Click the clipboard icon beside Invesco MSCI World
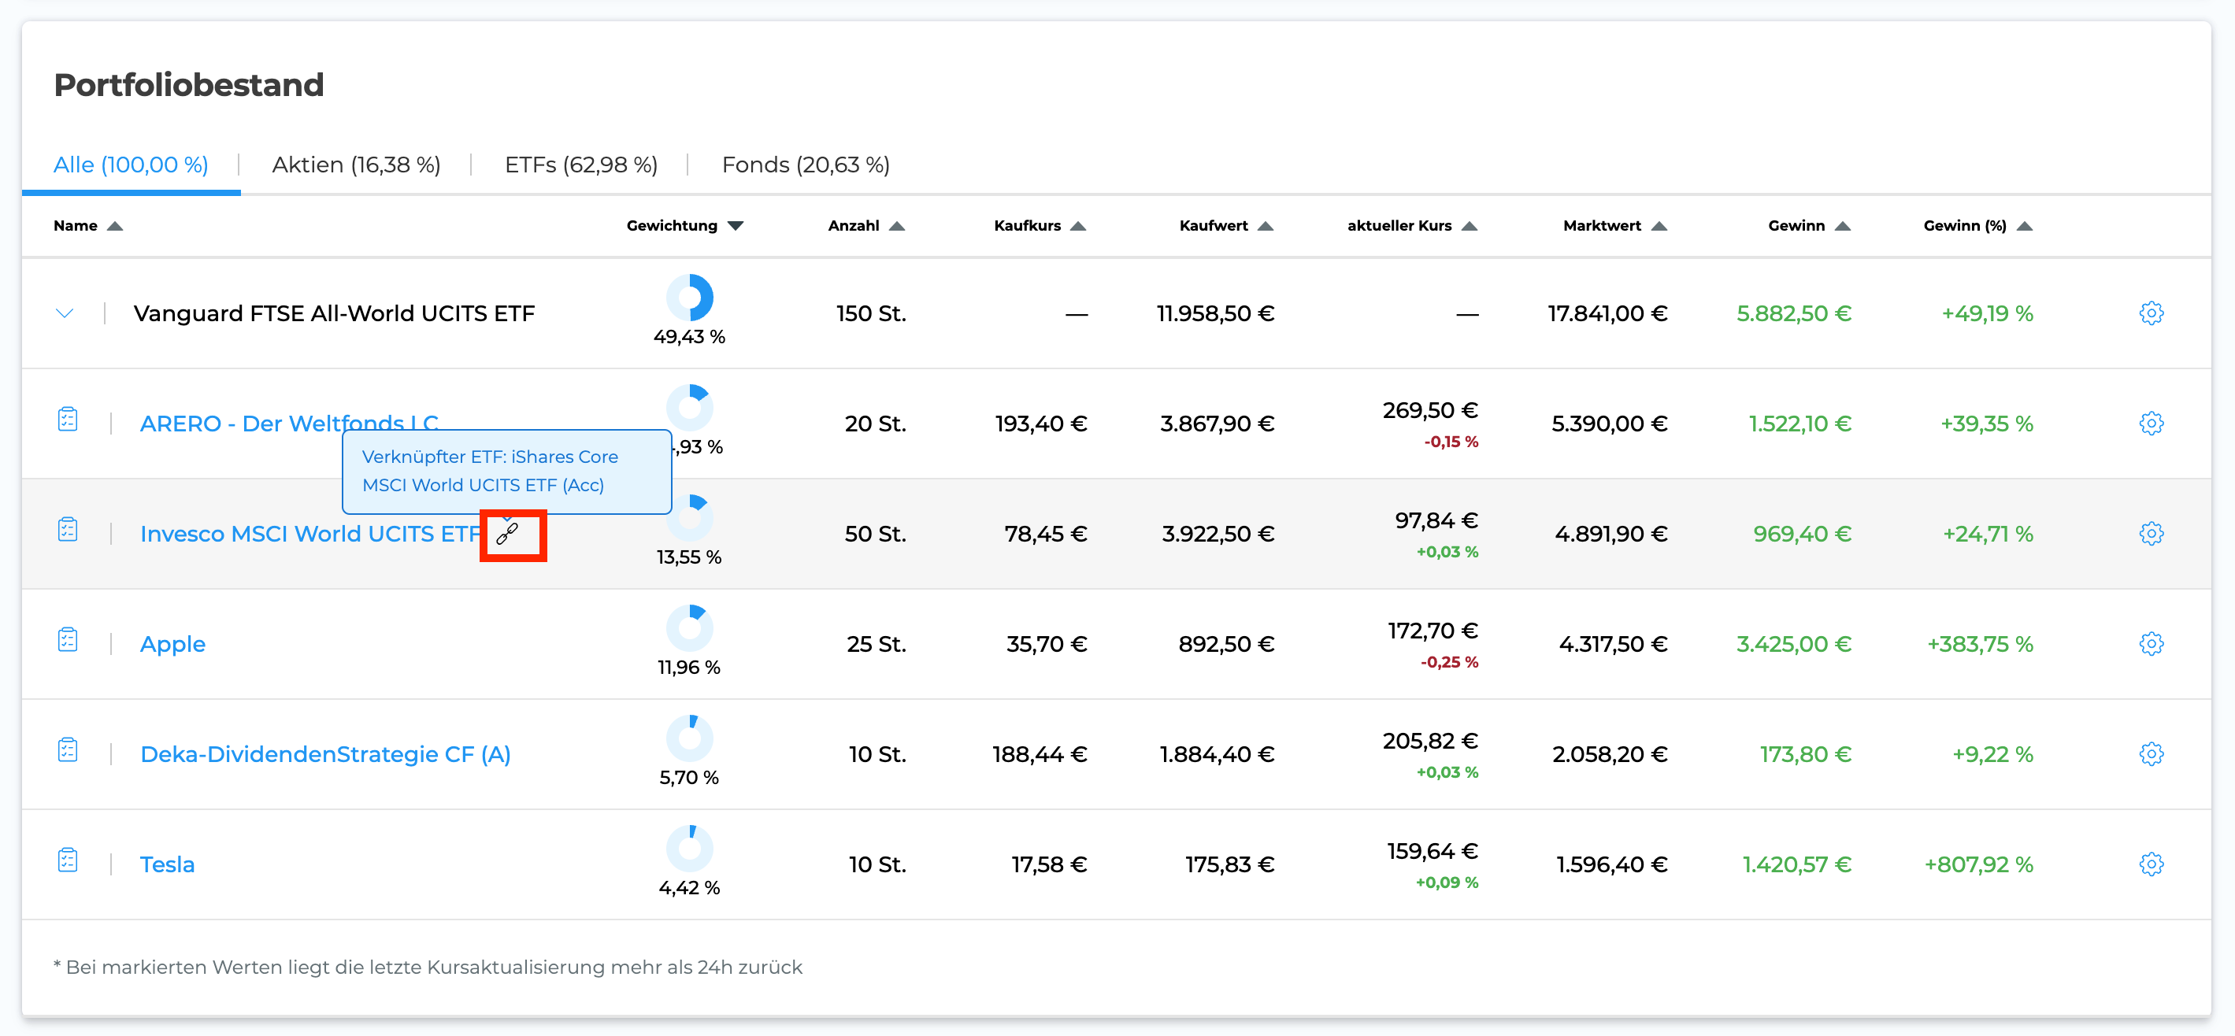Screen dimensions: 2235x1036 coord(68,530)
